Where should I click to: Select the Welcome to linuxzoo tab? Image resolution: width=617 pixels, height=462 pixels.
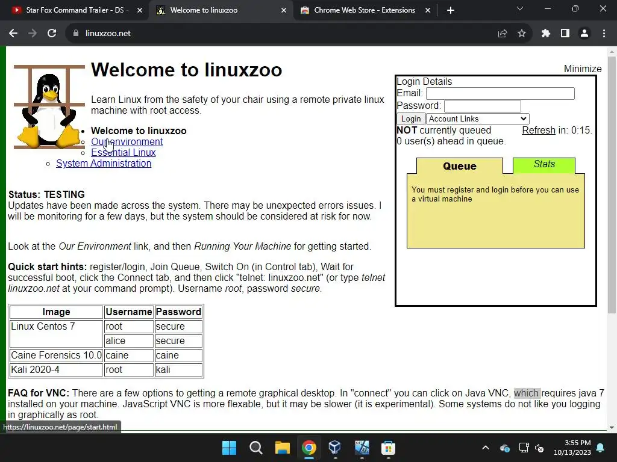click(221, 10)
